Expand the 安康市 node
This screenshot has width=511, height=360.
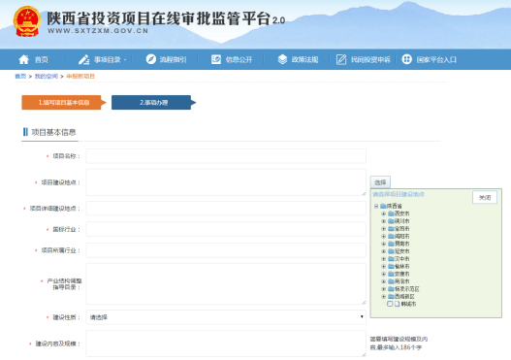pyautogui.click(x=384, y=274)
